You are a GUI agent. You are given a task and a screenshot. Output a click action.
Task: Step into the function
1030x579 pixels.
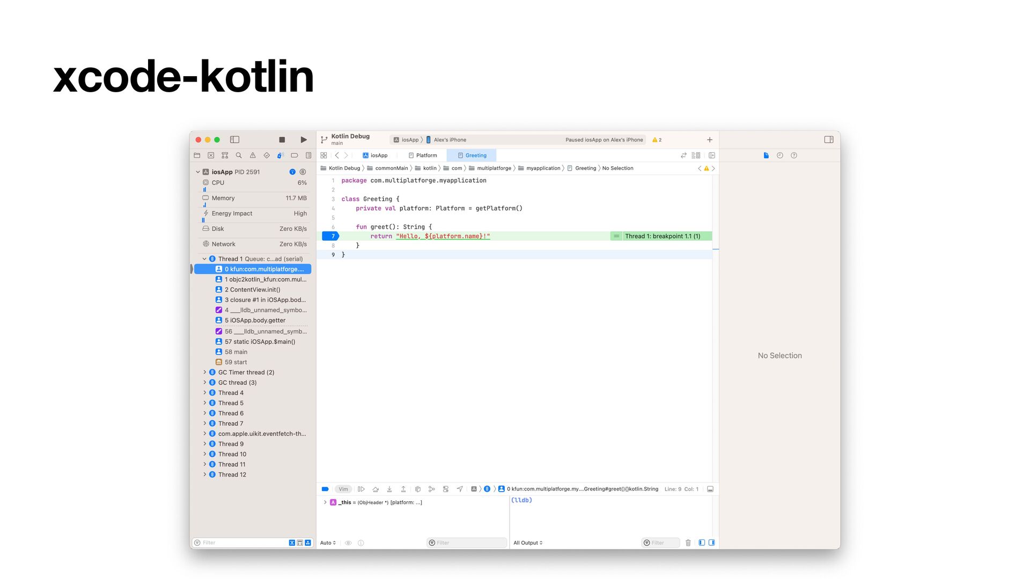tap(389, 489)
